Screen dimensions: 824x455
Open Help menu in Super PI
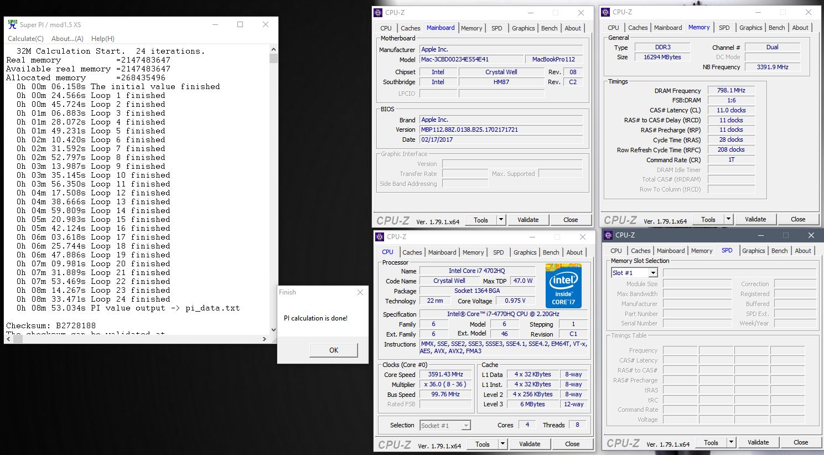click(x=103, y=39)
